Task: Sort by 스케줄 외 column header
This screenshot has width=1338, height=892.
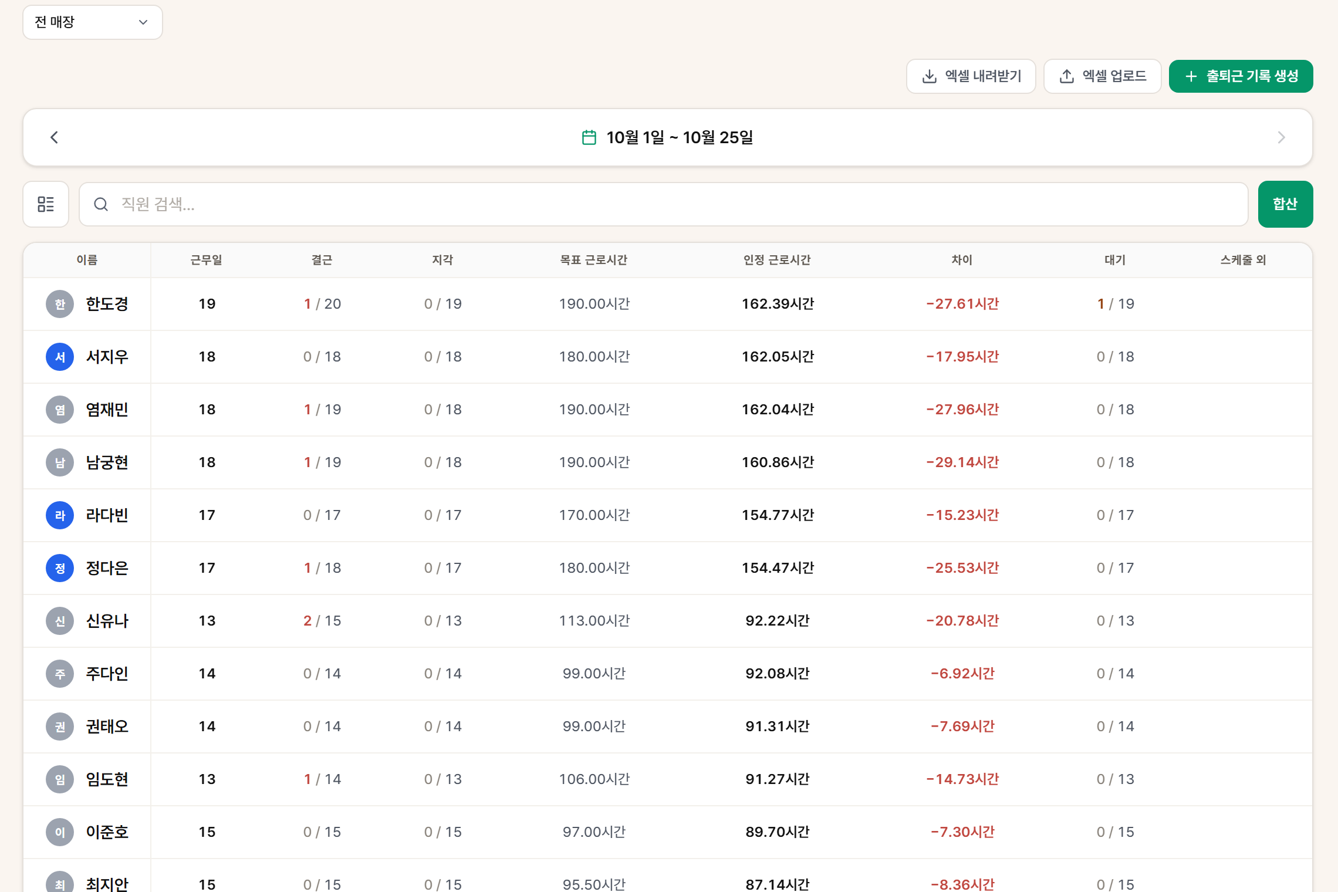Action: [x=1243, y=260]
